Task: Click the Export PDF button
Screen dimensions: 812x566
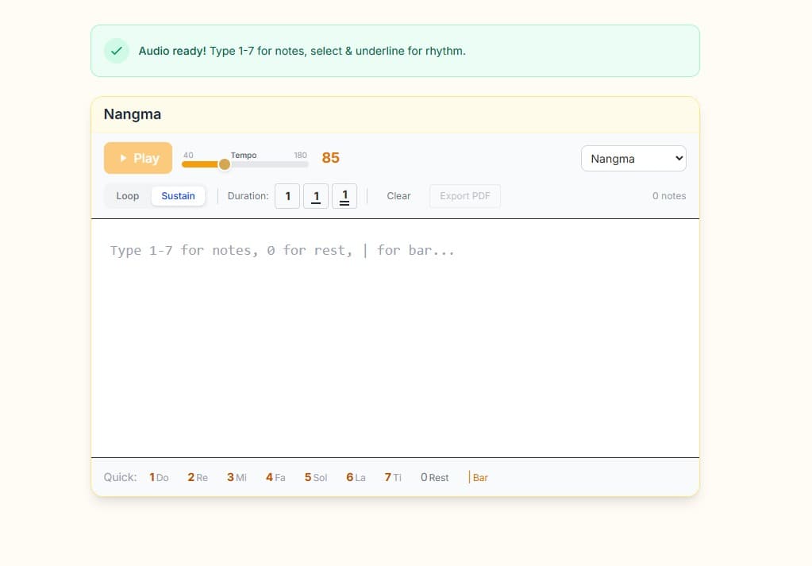Action: coord(465,196)
